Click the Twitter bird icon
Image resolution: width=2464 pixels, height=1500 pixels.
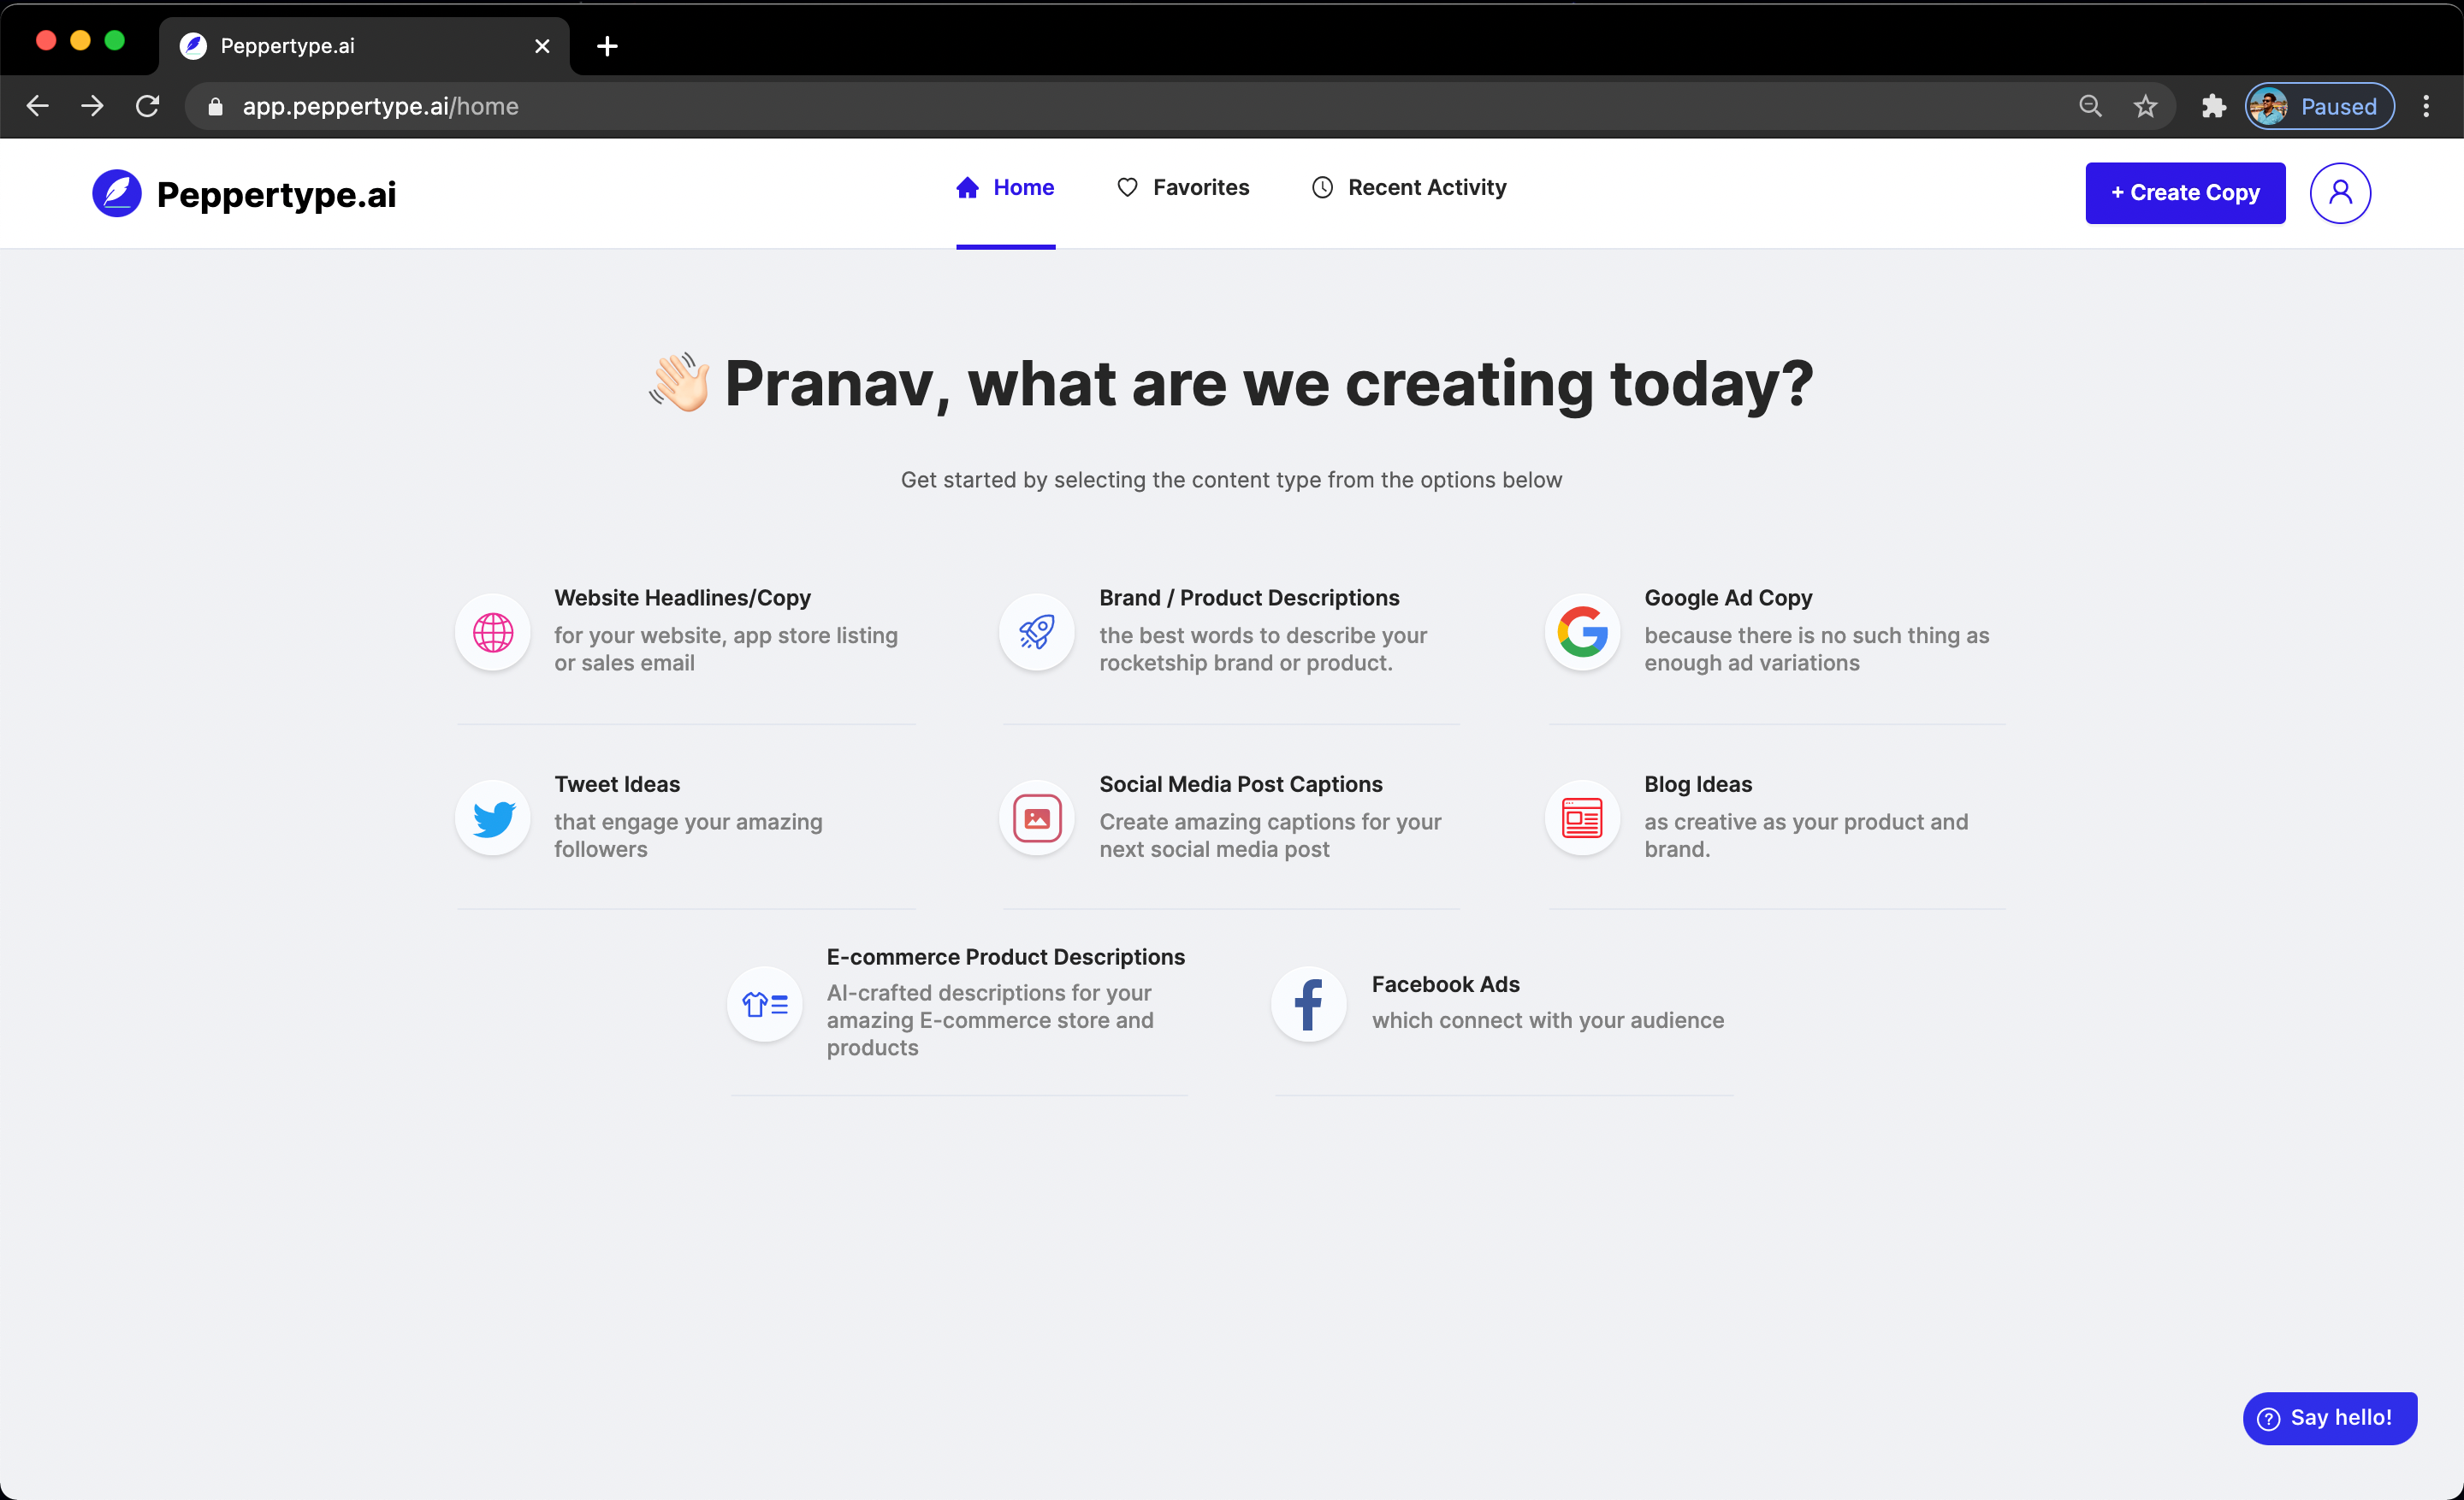492,818
